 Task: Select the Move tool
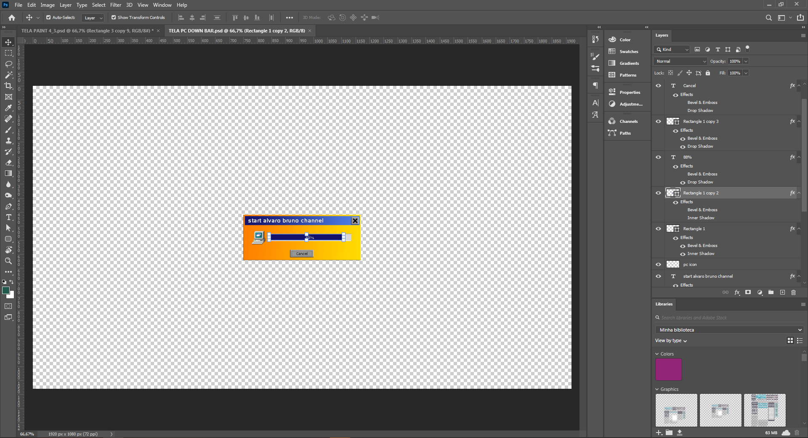(8, 42)
